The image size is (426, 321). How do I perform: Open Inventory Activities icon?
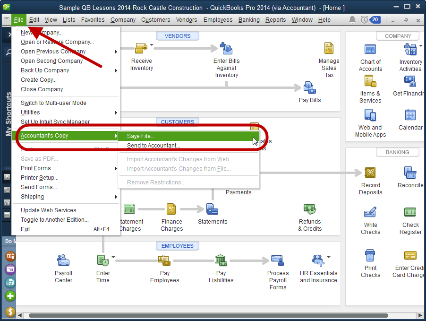coord(410,50)
